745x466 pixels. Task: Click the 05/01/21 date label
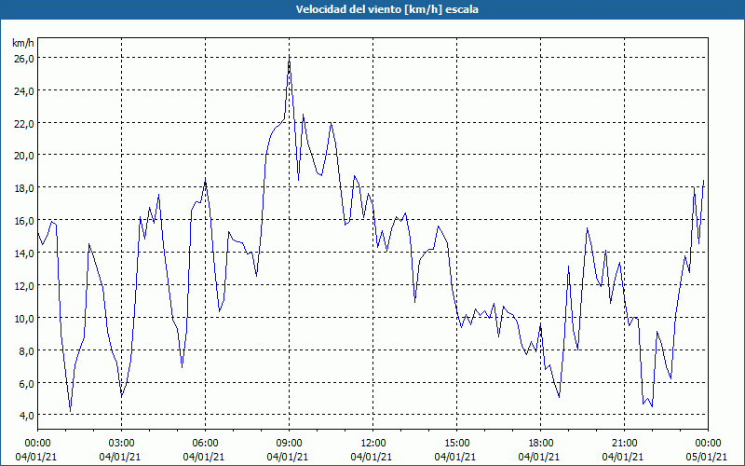[706, 457]
